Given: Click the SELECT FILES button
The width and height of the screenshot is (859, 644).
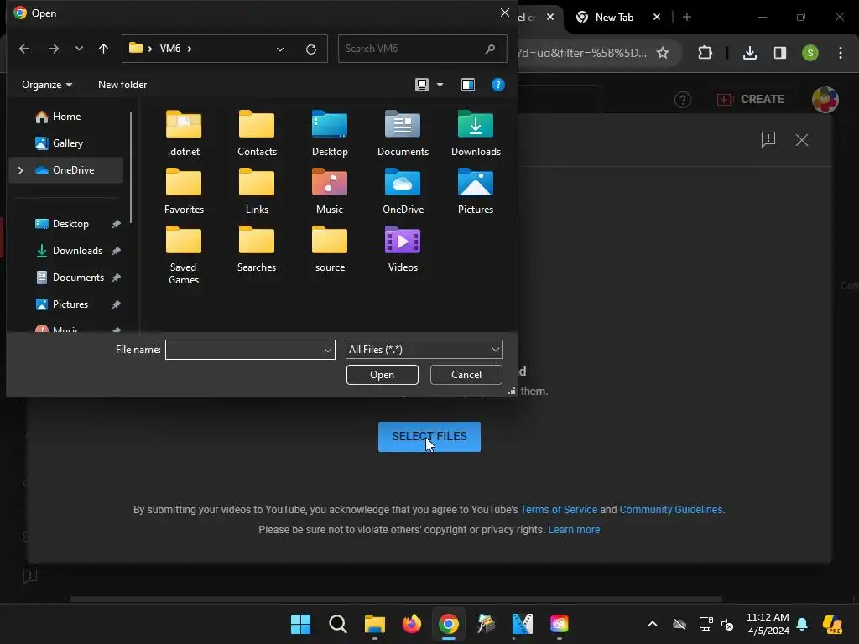Looking at the screenshot, I should (x=429, y=436).
